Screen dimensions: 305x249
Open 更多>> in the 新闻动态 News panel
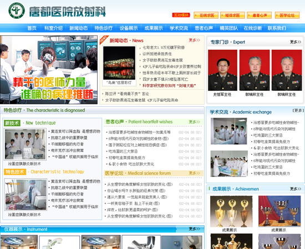194,40
